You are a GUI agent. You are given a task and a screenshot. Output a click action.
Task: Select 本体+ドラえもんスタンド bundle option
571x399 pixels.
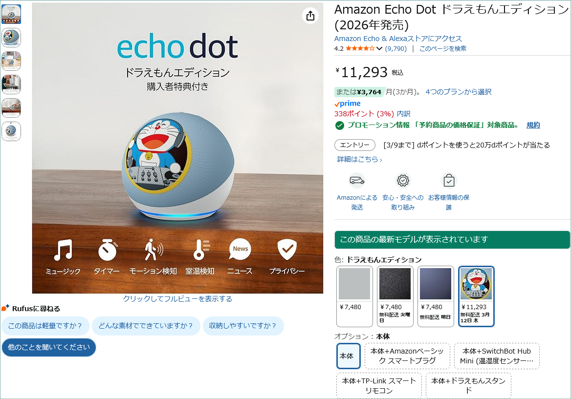click(468, 385)
